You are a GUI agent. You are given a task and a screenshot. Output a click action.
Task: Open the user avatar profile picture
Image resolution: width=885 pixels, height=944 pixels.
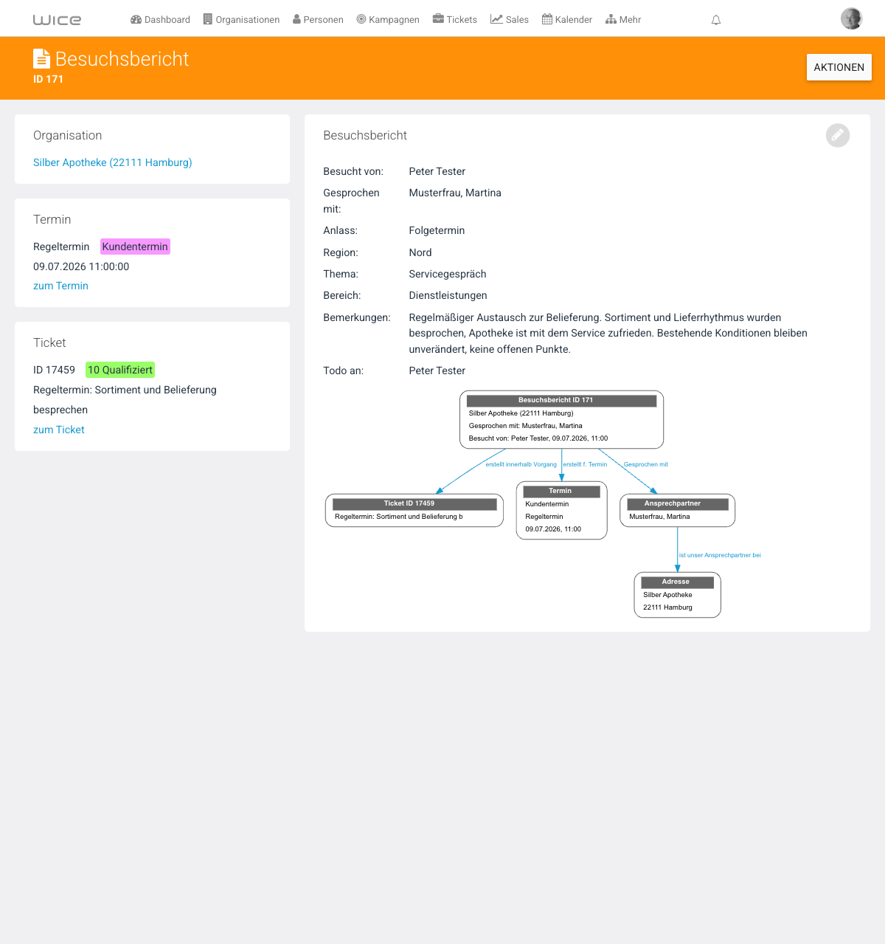pyautogui.click(x=851, y=18)
